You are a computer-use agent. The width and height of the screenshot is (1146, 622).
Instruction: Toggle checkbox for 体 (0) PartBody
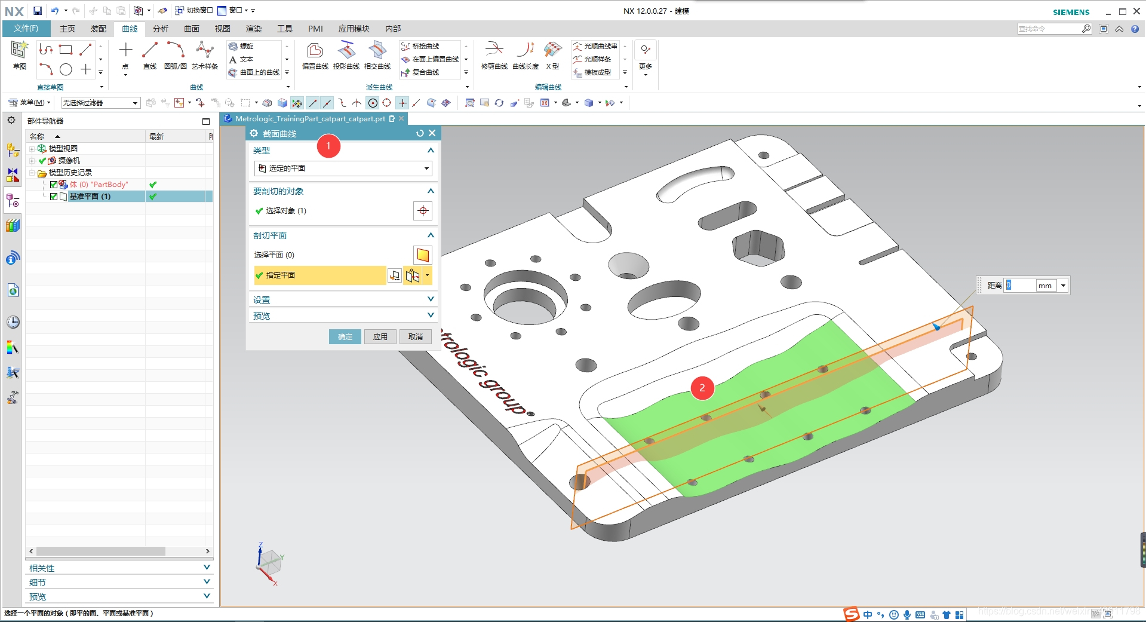pyautogui.click(x=54, y=185)
